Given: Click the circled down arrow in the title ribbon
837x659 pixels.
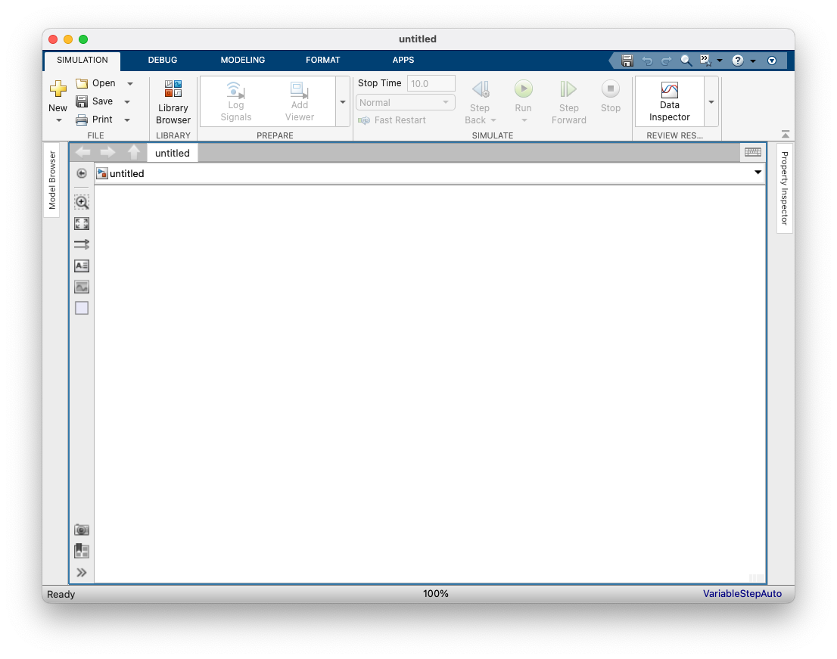Looking at the screenshot, I should pos(772,61).
